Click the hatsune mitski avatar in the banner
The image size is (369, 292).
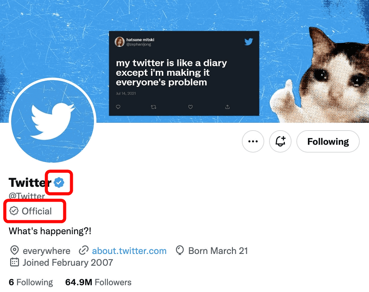pos(120,41)
